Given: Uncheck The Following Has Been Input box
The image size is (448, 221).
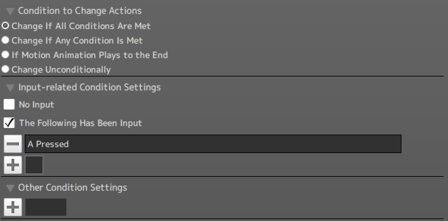Looking at the screenshot, I should (x=9, y=123).
